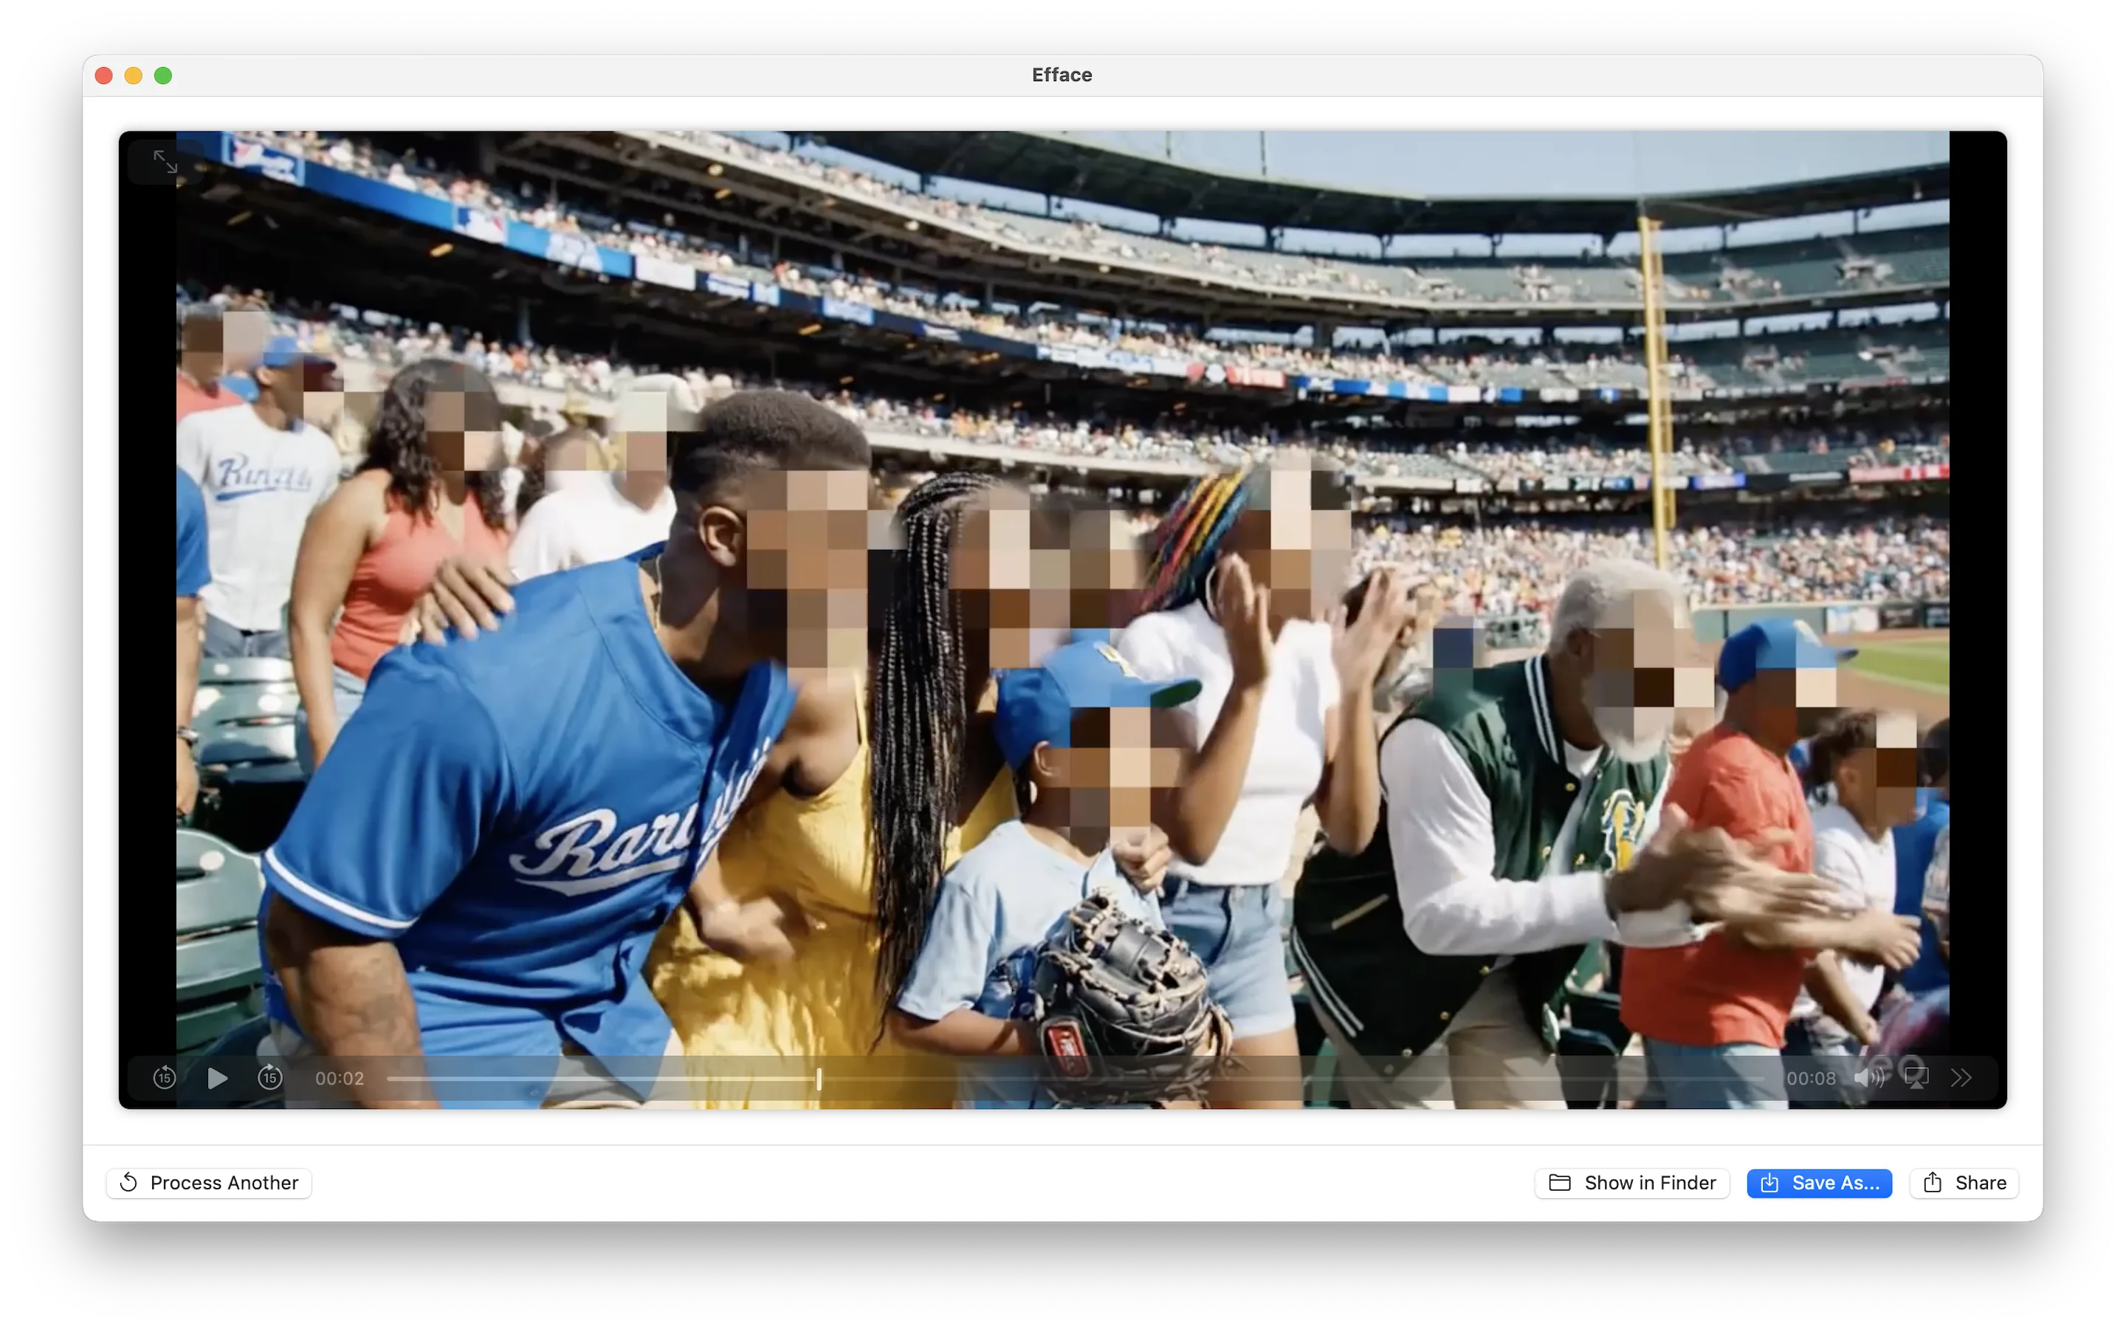The height and width of the screenshot is (1329, 2126).
Task: Stream the video via AirPlay
Action: 1916,1078
